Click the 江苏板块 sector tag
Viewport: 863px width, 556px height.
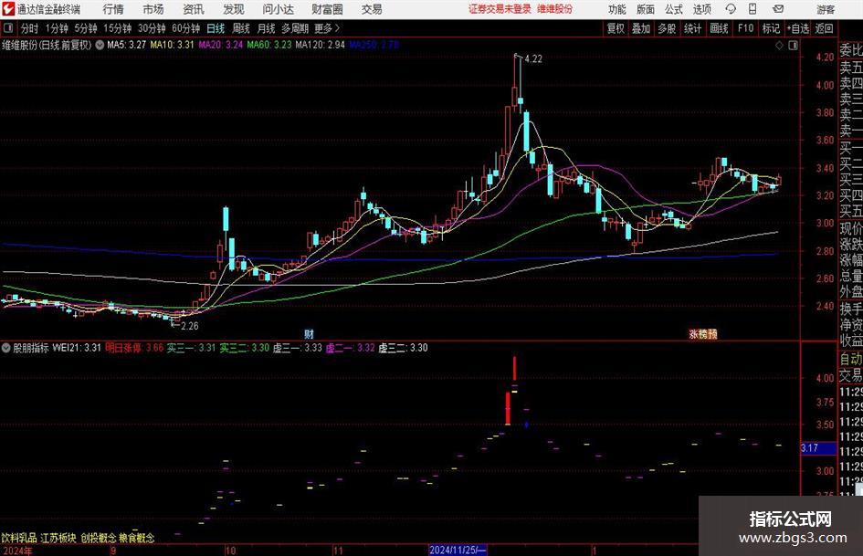(58, 538)
